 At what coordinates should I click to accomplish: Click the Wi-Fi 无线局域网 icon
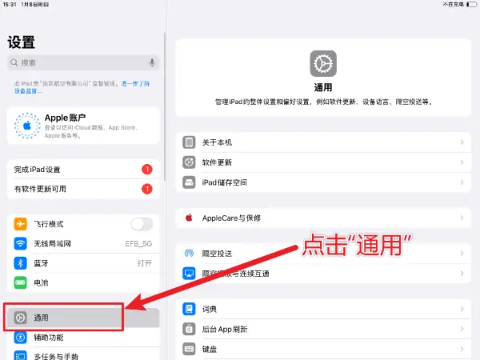[21, 243]
